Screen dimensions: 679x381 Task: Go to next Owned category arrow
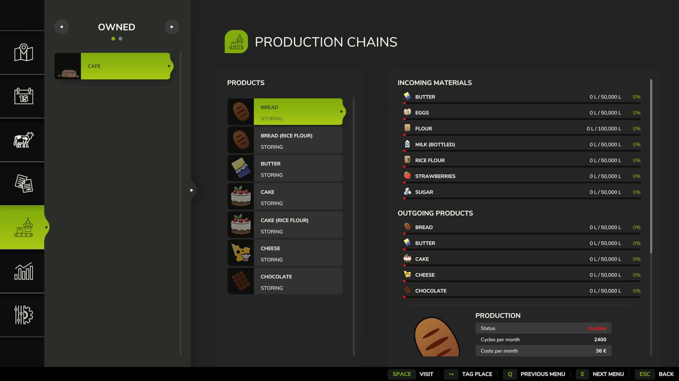[x=171, y=27]
